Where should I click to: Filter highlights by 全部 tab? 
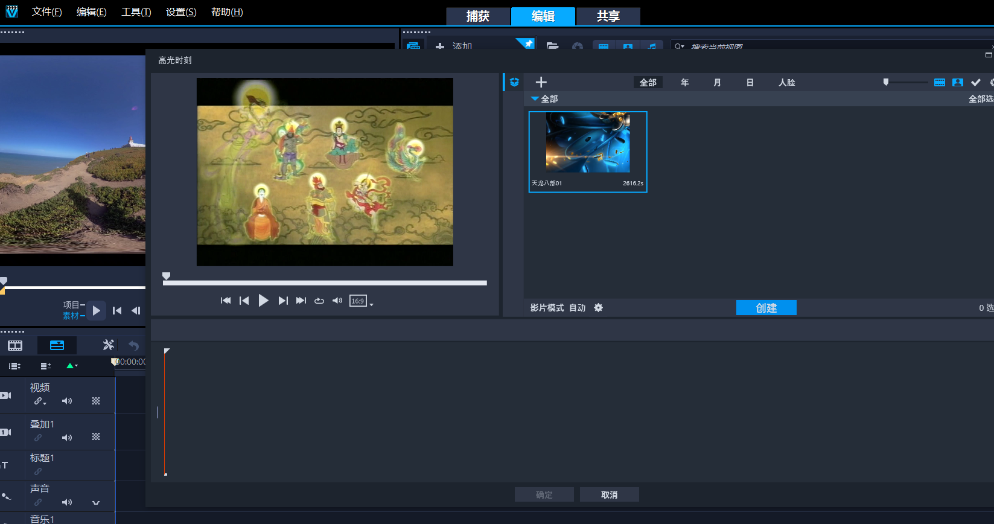(x=648, y=83)
